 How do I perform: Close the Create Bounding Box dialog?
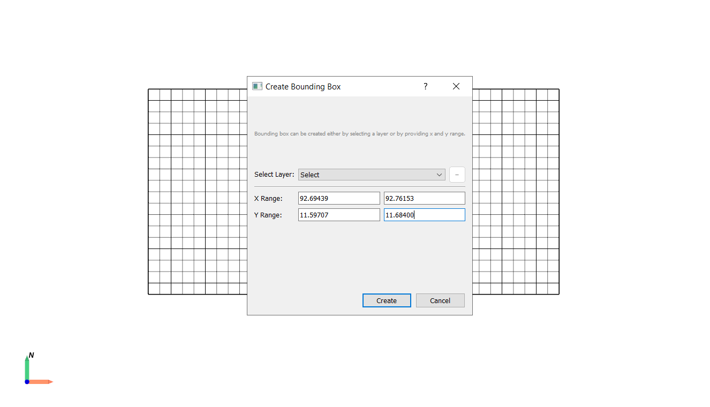456,86
